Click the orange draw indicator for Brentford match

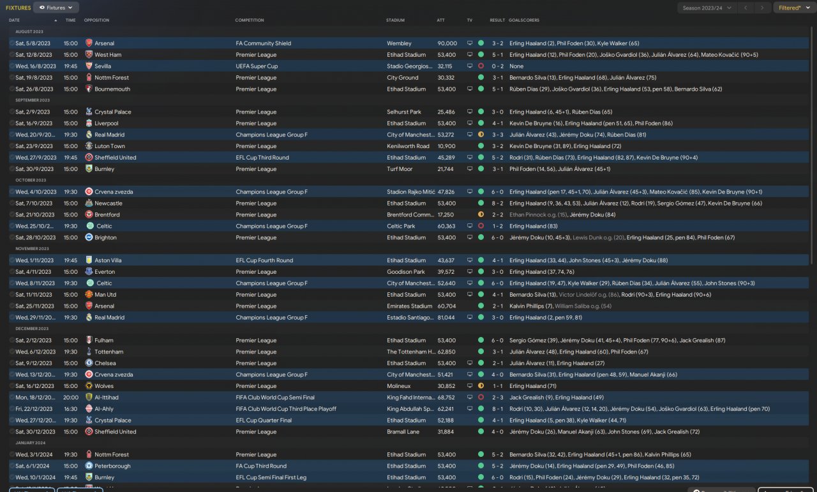[481, 215]
